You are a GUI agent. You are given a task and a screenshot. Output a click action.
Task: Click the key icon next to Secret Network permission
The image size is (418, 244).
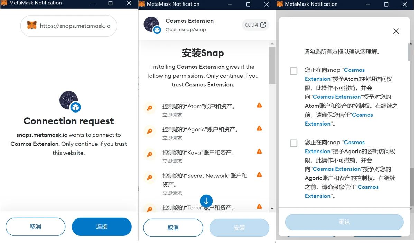[x=150, y=178]
